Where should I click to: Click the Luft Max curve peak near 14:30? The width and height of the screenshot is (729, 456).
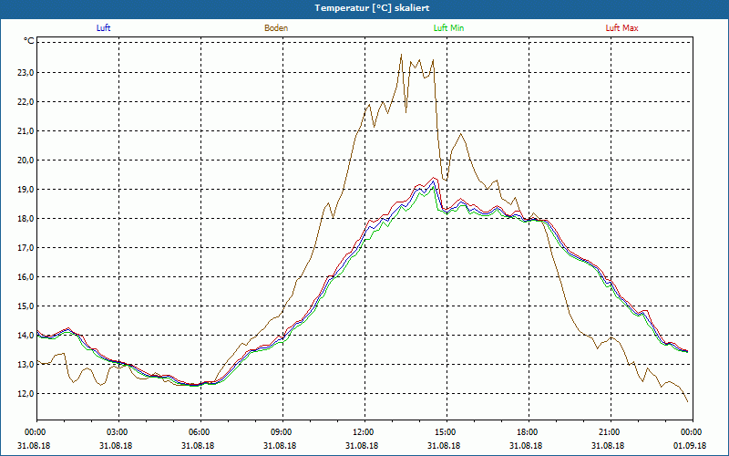point(434,177)
